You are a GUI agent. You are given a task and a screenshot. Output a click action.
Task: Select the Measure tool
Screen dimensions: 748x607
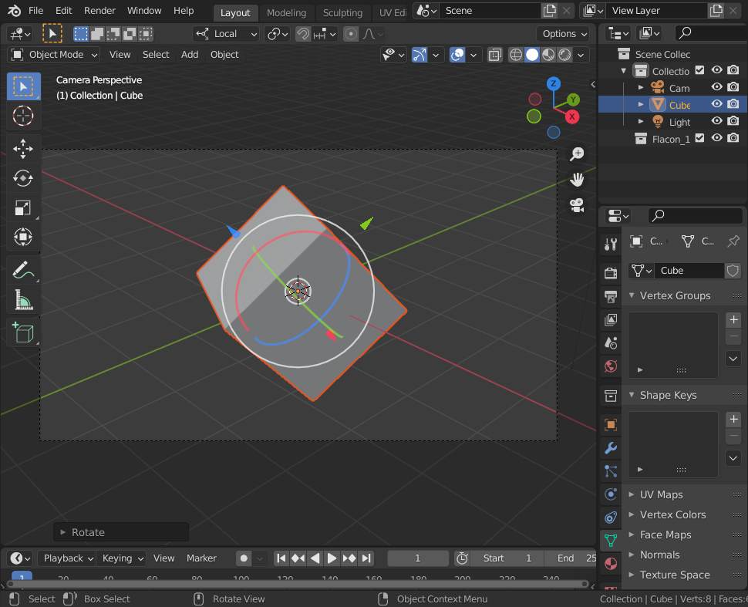point(23,300)
